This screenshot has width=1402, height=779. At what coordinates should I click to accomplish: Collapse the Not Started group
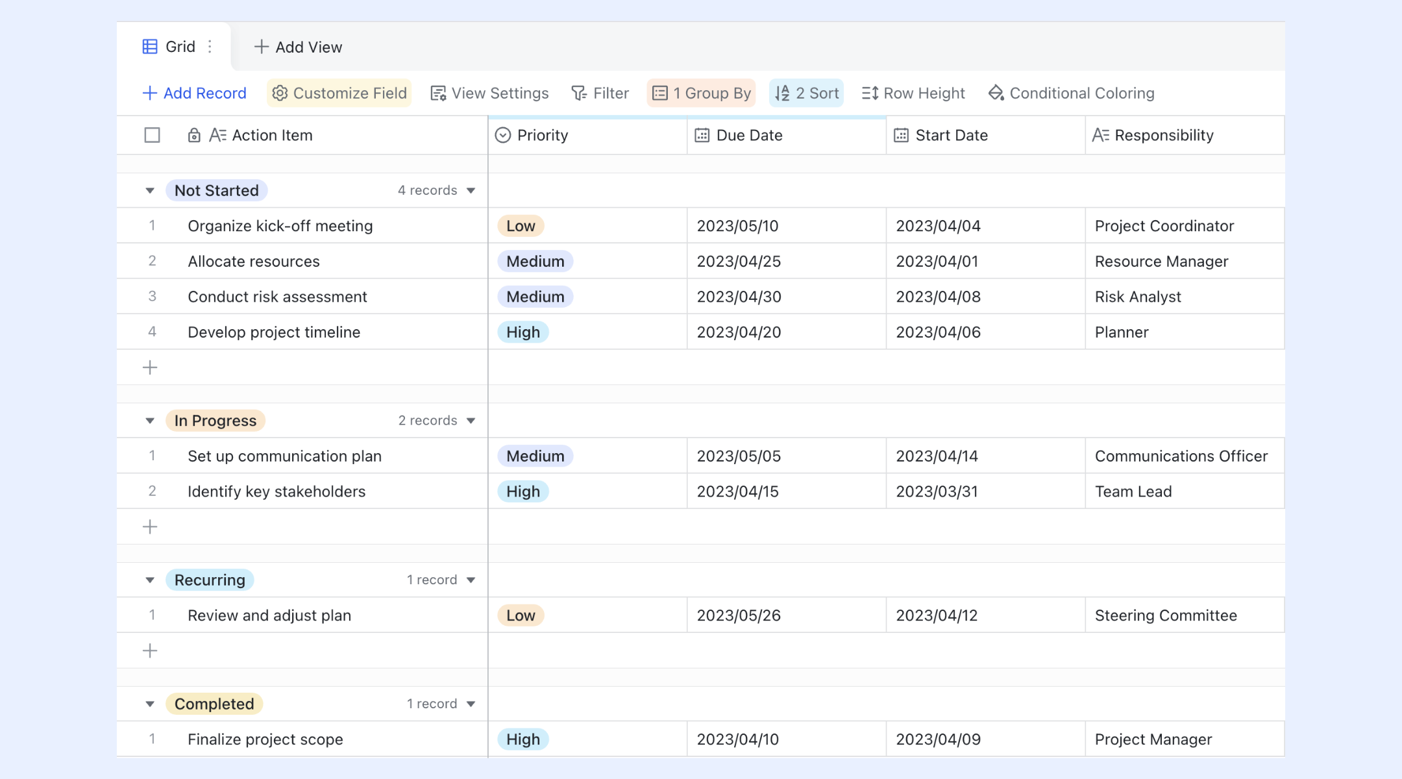150,191
